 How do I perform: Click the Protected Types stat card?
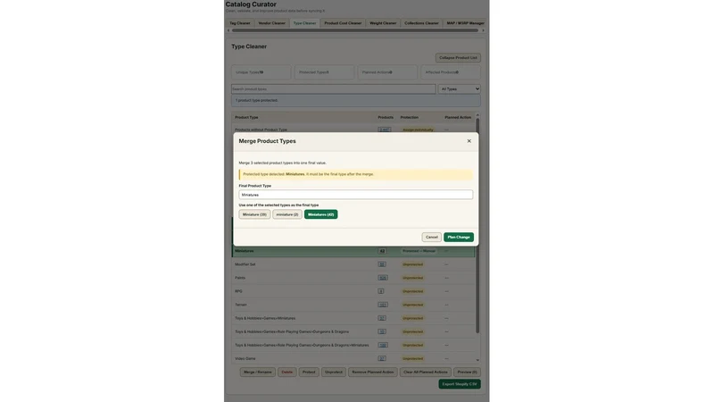tap(324, 72)
